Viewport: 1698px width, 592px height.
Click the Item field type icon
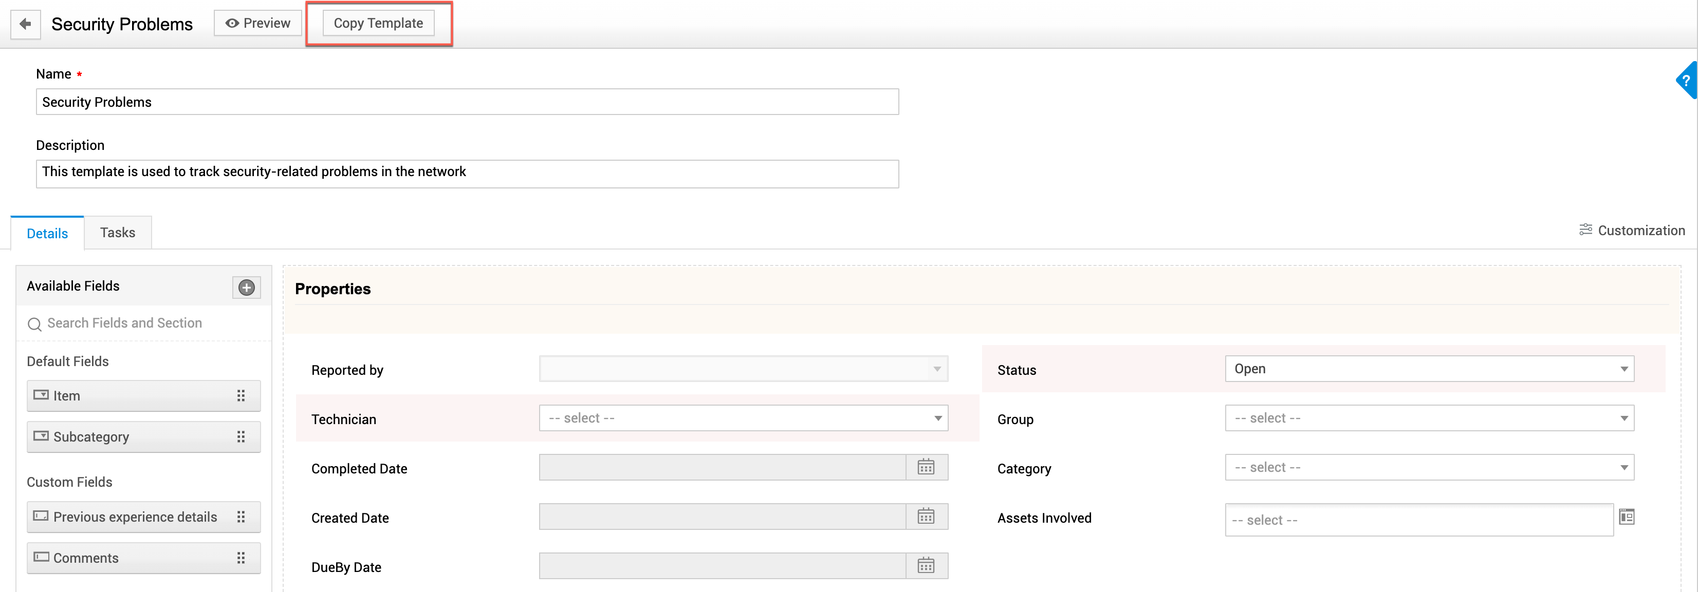point(41,395)
